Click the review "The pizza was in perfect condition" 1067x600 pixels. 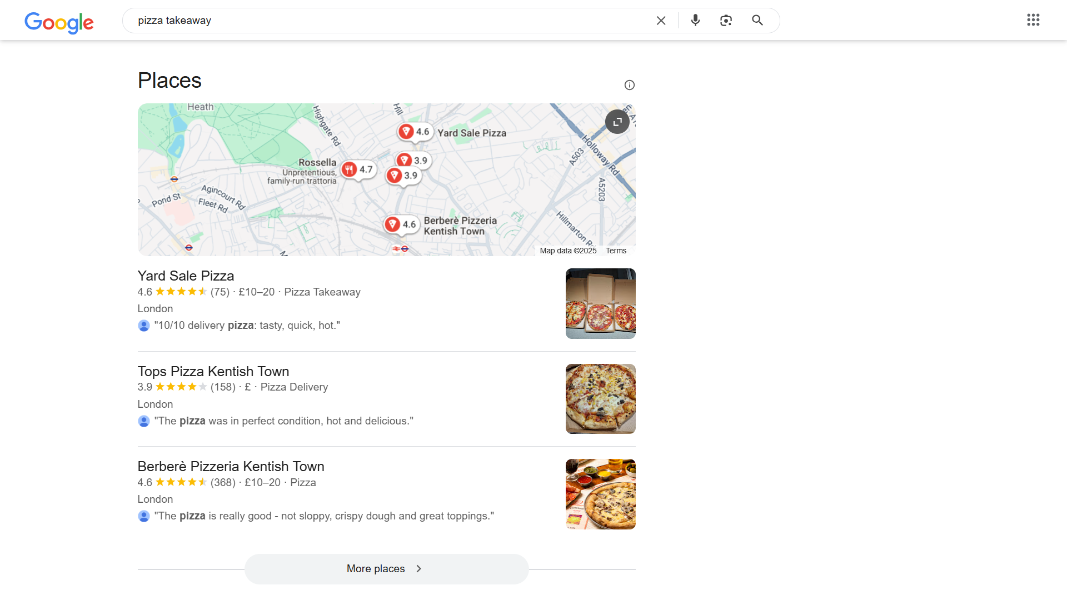[x=284, y=421]
